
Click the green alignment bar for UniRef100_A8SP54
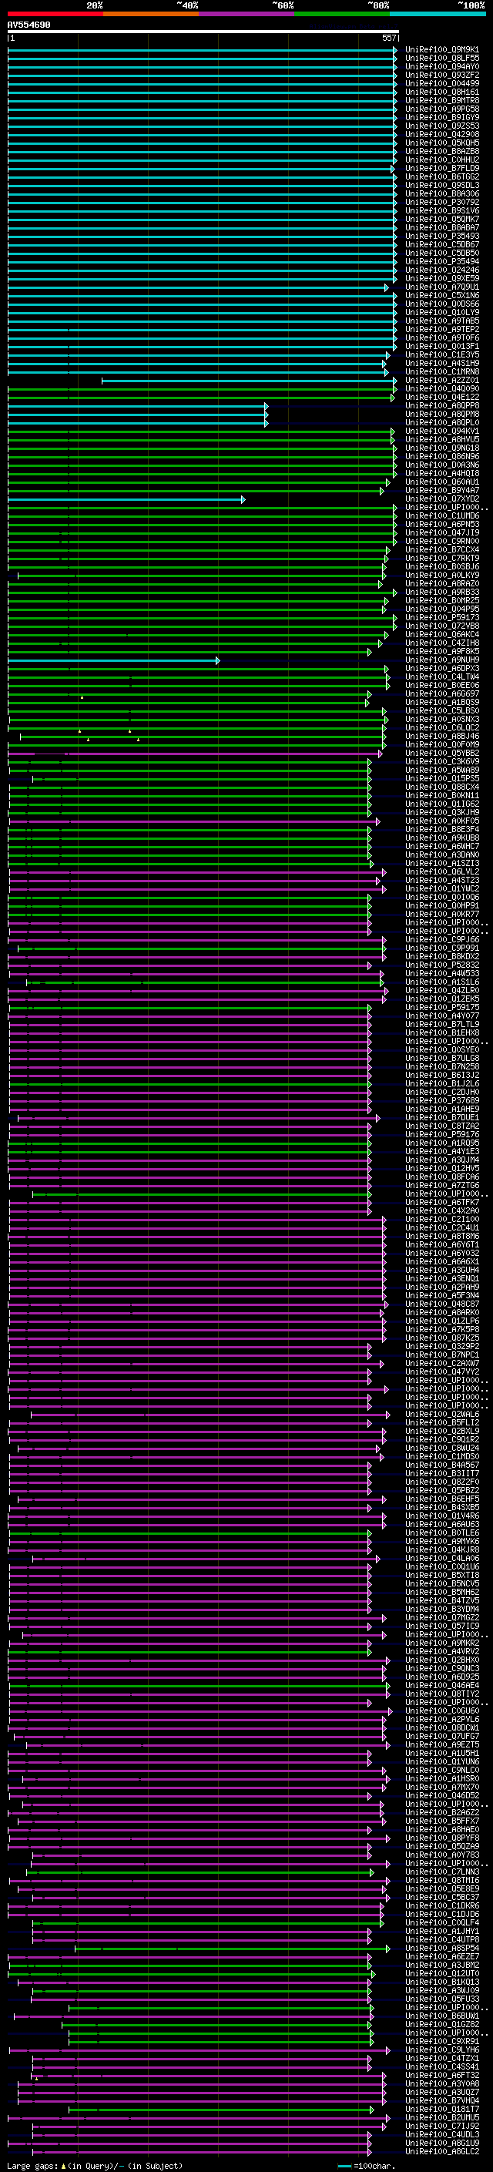pos(233,1948)
